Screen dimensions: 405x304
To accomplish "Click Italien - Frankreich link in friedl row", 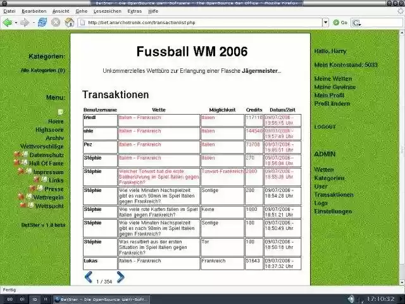I will tap(140, 118).
